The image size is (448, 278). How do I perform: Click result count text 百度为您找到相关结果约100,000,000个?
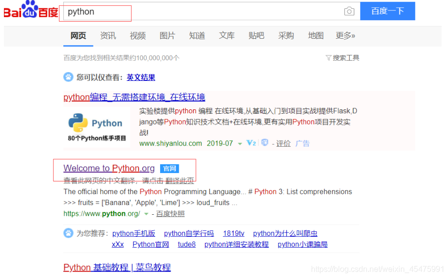tap(121, 58)
